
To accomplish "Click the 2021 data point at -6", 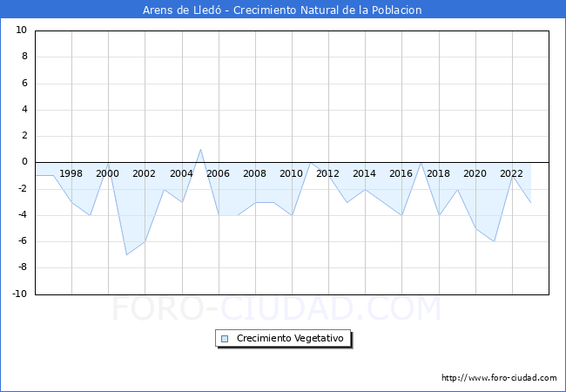I will (494, 241).
